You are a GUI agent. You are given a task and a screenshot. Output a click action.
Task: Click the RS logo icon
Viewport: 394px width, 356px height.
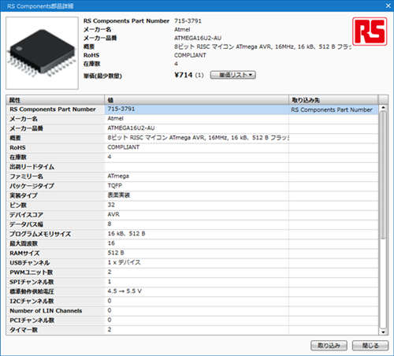click(370, 32)
